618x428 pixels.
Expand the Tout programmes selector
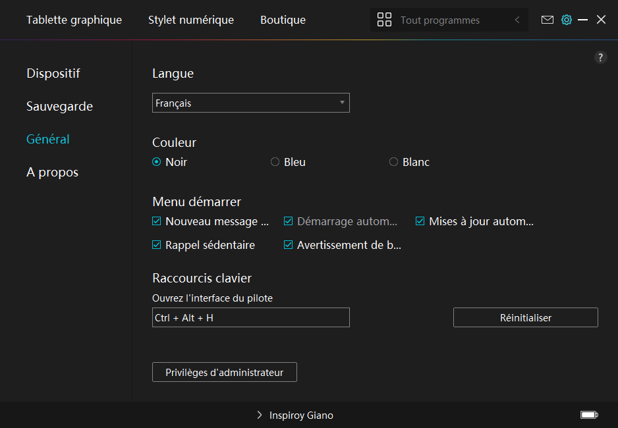pyautogui.click(x=439, y=20)
